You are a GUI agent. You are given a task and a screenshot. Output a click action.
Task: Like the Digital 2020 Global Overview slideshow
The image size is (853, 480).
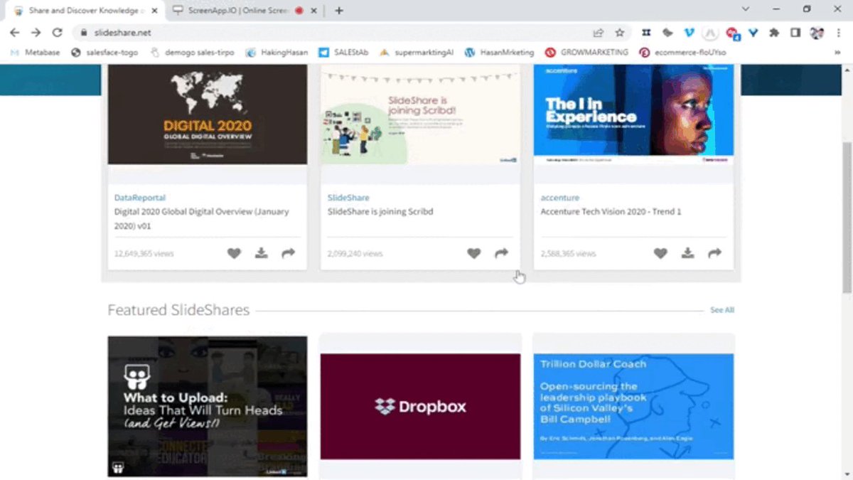click(234, 253)
